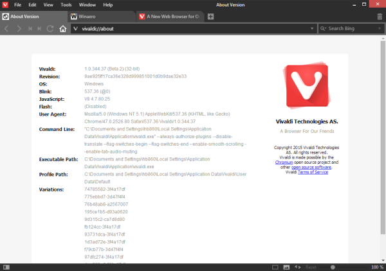Click variation 97dfc274-3f4a17df
Image resolution: width=386 pixels, height=271 pixels.
[104, 257]
